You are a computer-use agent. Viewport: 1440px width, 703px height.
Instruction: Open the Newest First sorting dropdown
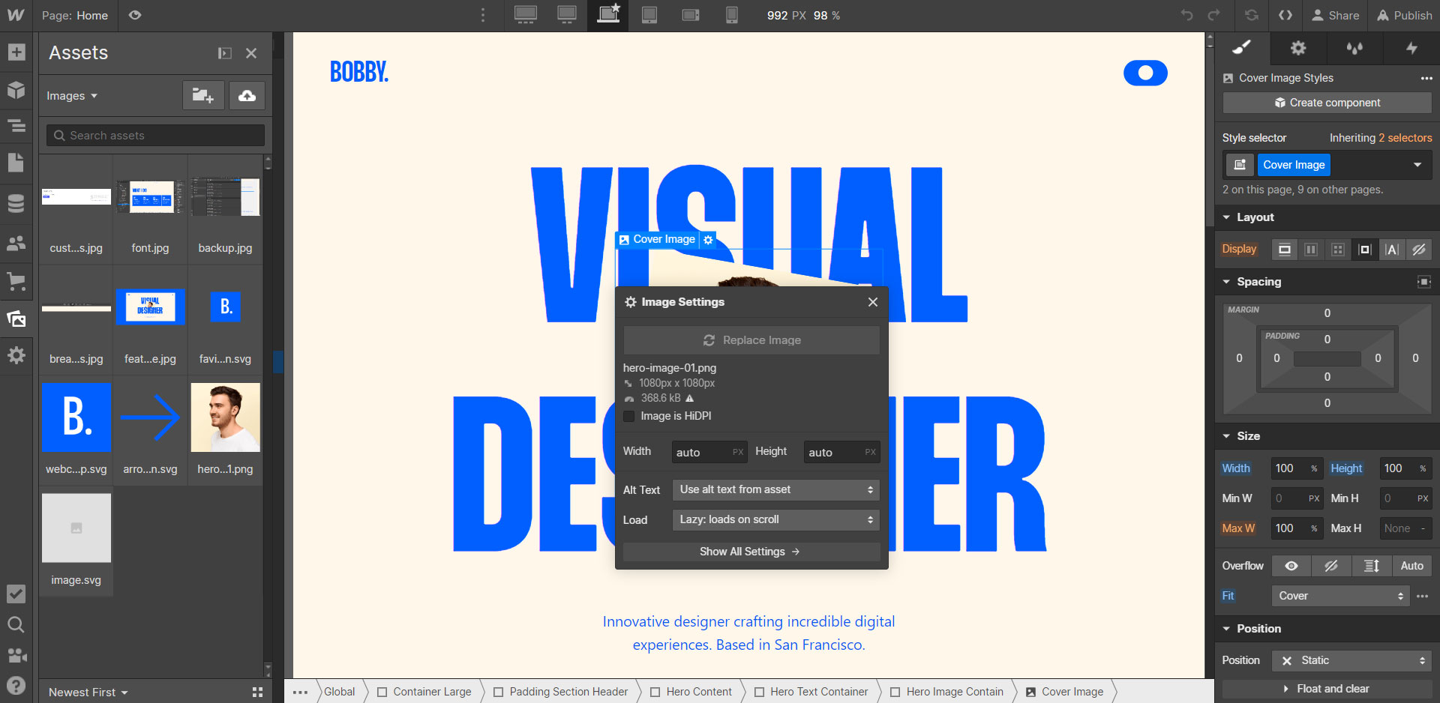[x=86, y=692]
